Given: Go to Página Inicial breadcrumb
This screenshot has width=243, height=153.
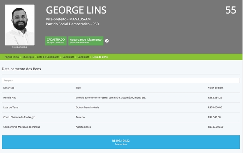Looking at the screenshot, I should tap(11, 57).
